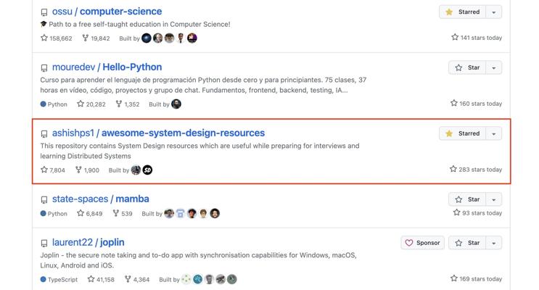Open the list dropdown next to mamba Star button
Image resolution: width=539 pixels, height=290 pixels.
point(493,199)
